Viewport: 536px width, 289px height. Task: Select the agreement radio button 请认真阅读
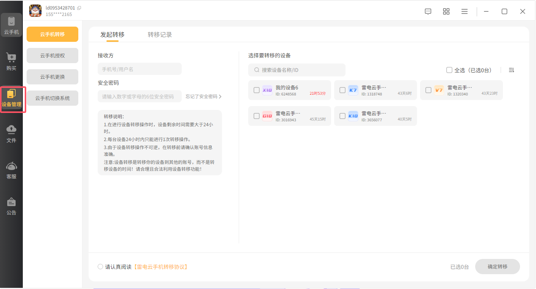pos(100,267)
